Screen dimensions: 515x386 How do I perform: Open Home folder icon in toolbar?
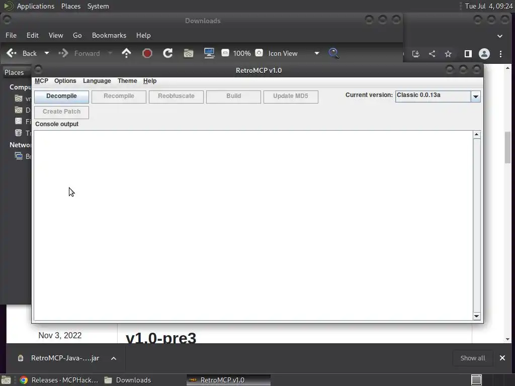(x=189, y=53)
